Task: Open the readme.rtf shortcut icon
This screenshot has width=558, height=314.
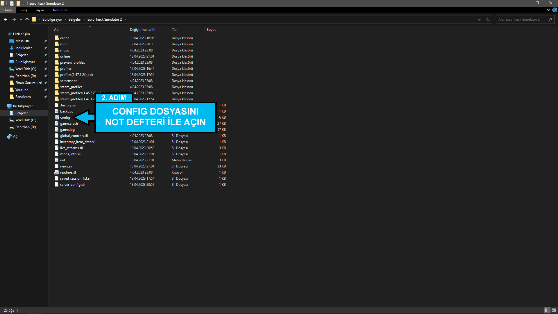Action: click(x=57, y=172)
